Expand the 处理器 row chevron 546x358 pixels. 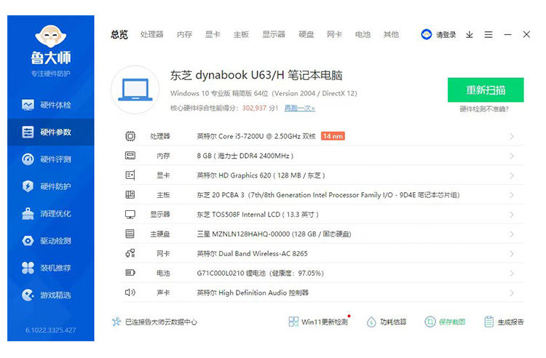pyautogui.click(x=512, y=136)
